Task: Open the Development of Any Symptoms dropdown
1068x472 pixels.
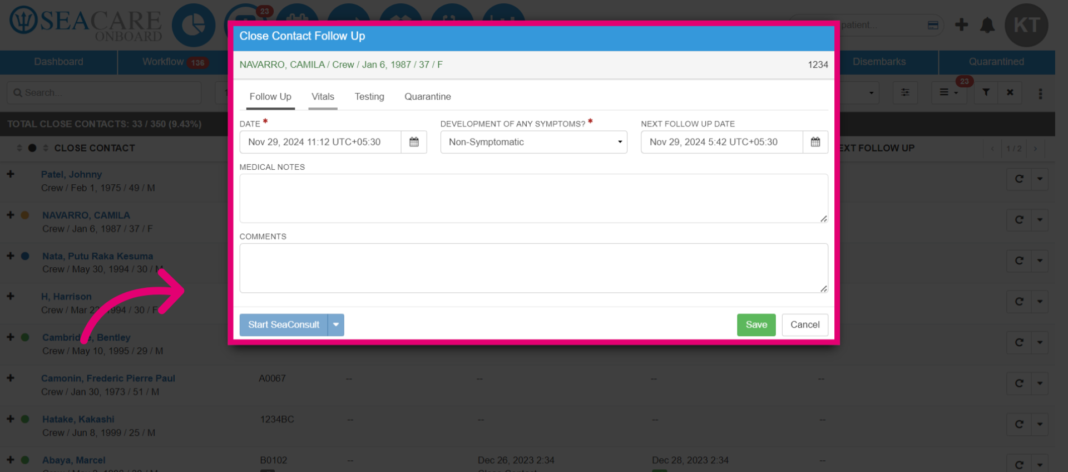Action: 533,142
